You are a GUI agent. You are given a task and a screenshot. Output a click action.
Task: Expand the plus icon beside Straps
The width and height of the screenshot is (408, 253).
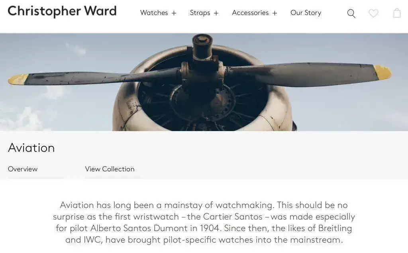(216, 13)
